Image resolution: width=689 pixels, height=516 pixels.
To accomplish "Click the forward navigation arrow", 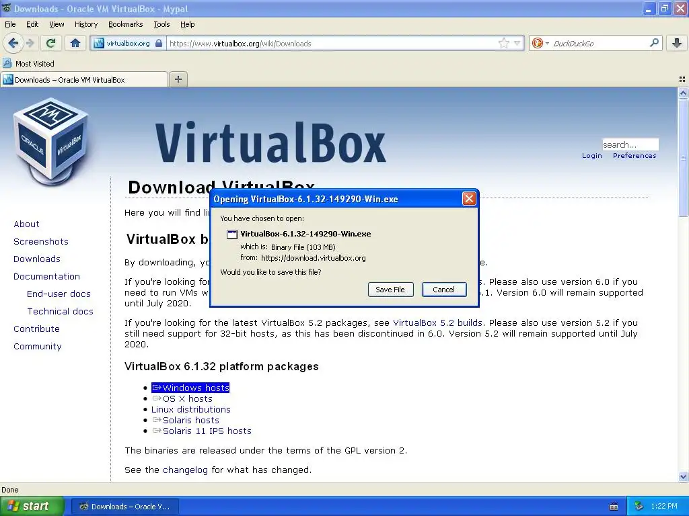I will coord(30,43).
